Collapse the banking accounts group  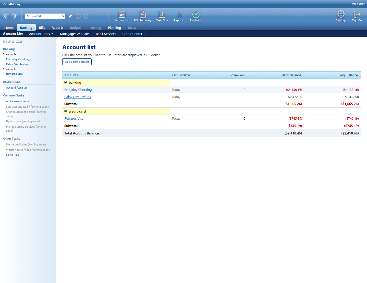pyautogui.click(x=66, y=82)
